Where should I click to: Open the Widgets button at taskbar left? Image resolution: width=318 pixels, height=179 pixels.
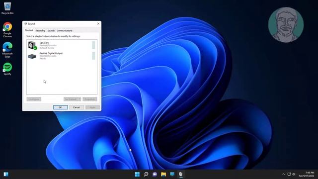[x=6, y=174]
